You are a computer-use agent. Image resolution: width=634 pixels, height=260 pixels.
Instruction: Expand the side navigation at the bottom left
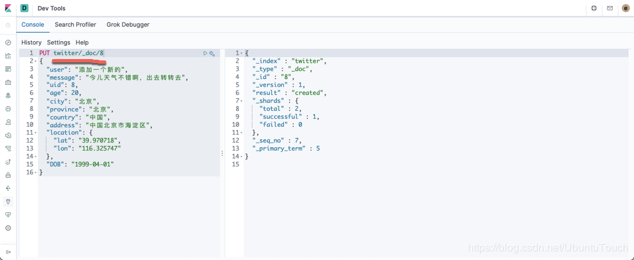click(8, 252)
